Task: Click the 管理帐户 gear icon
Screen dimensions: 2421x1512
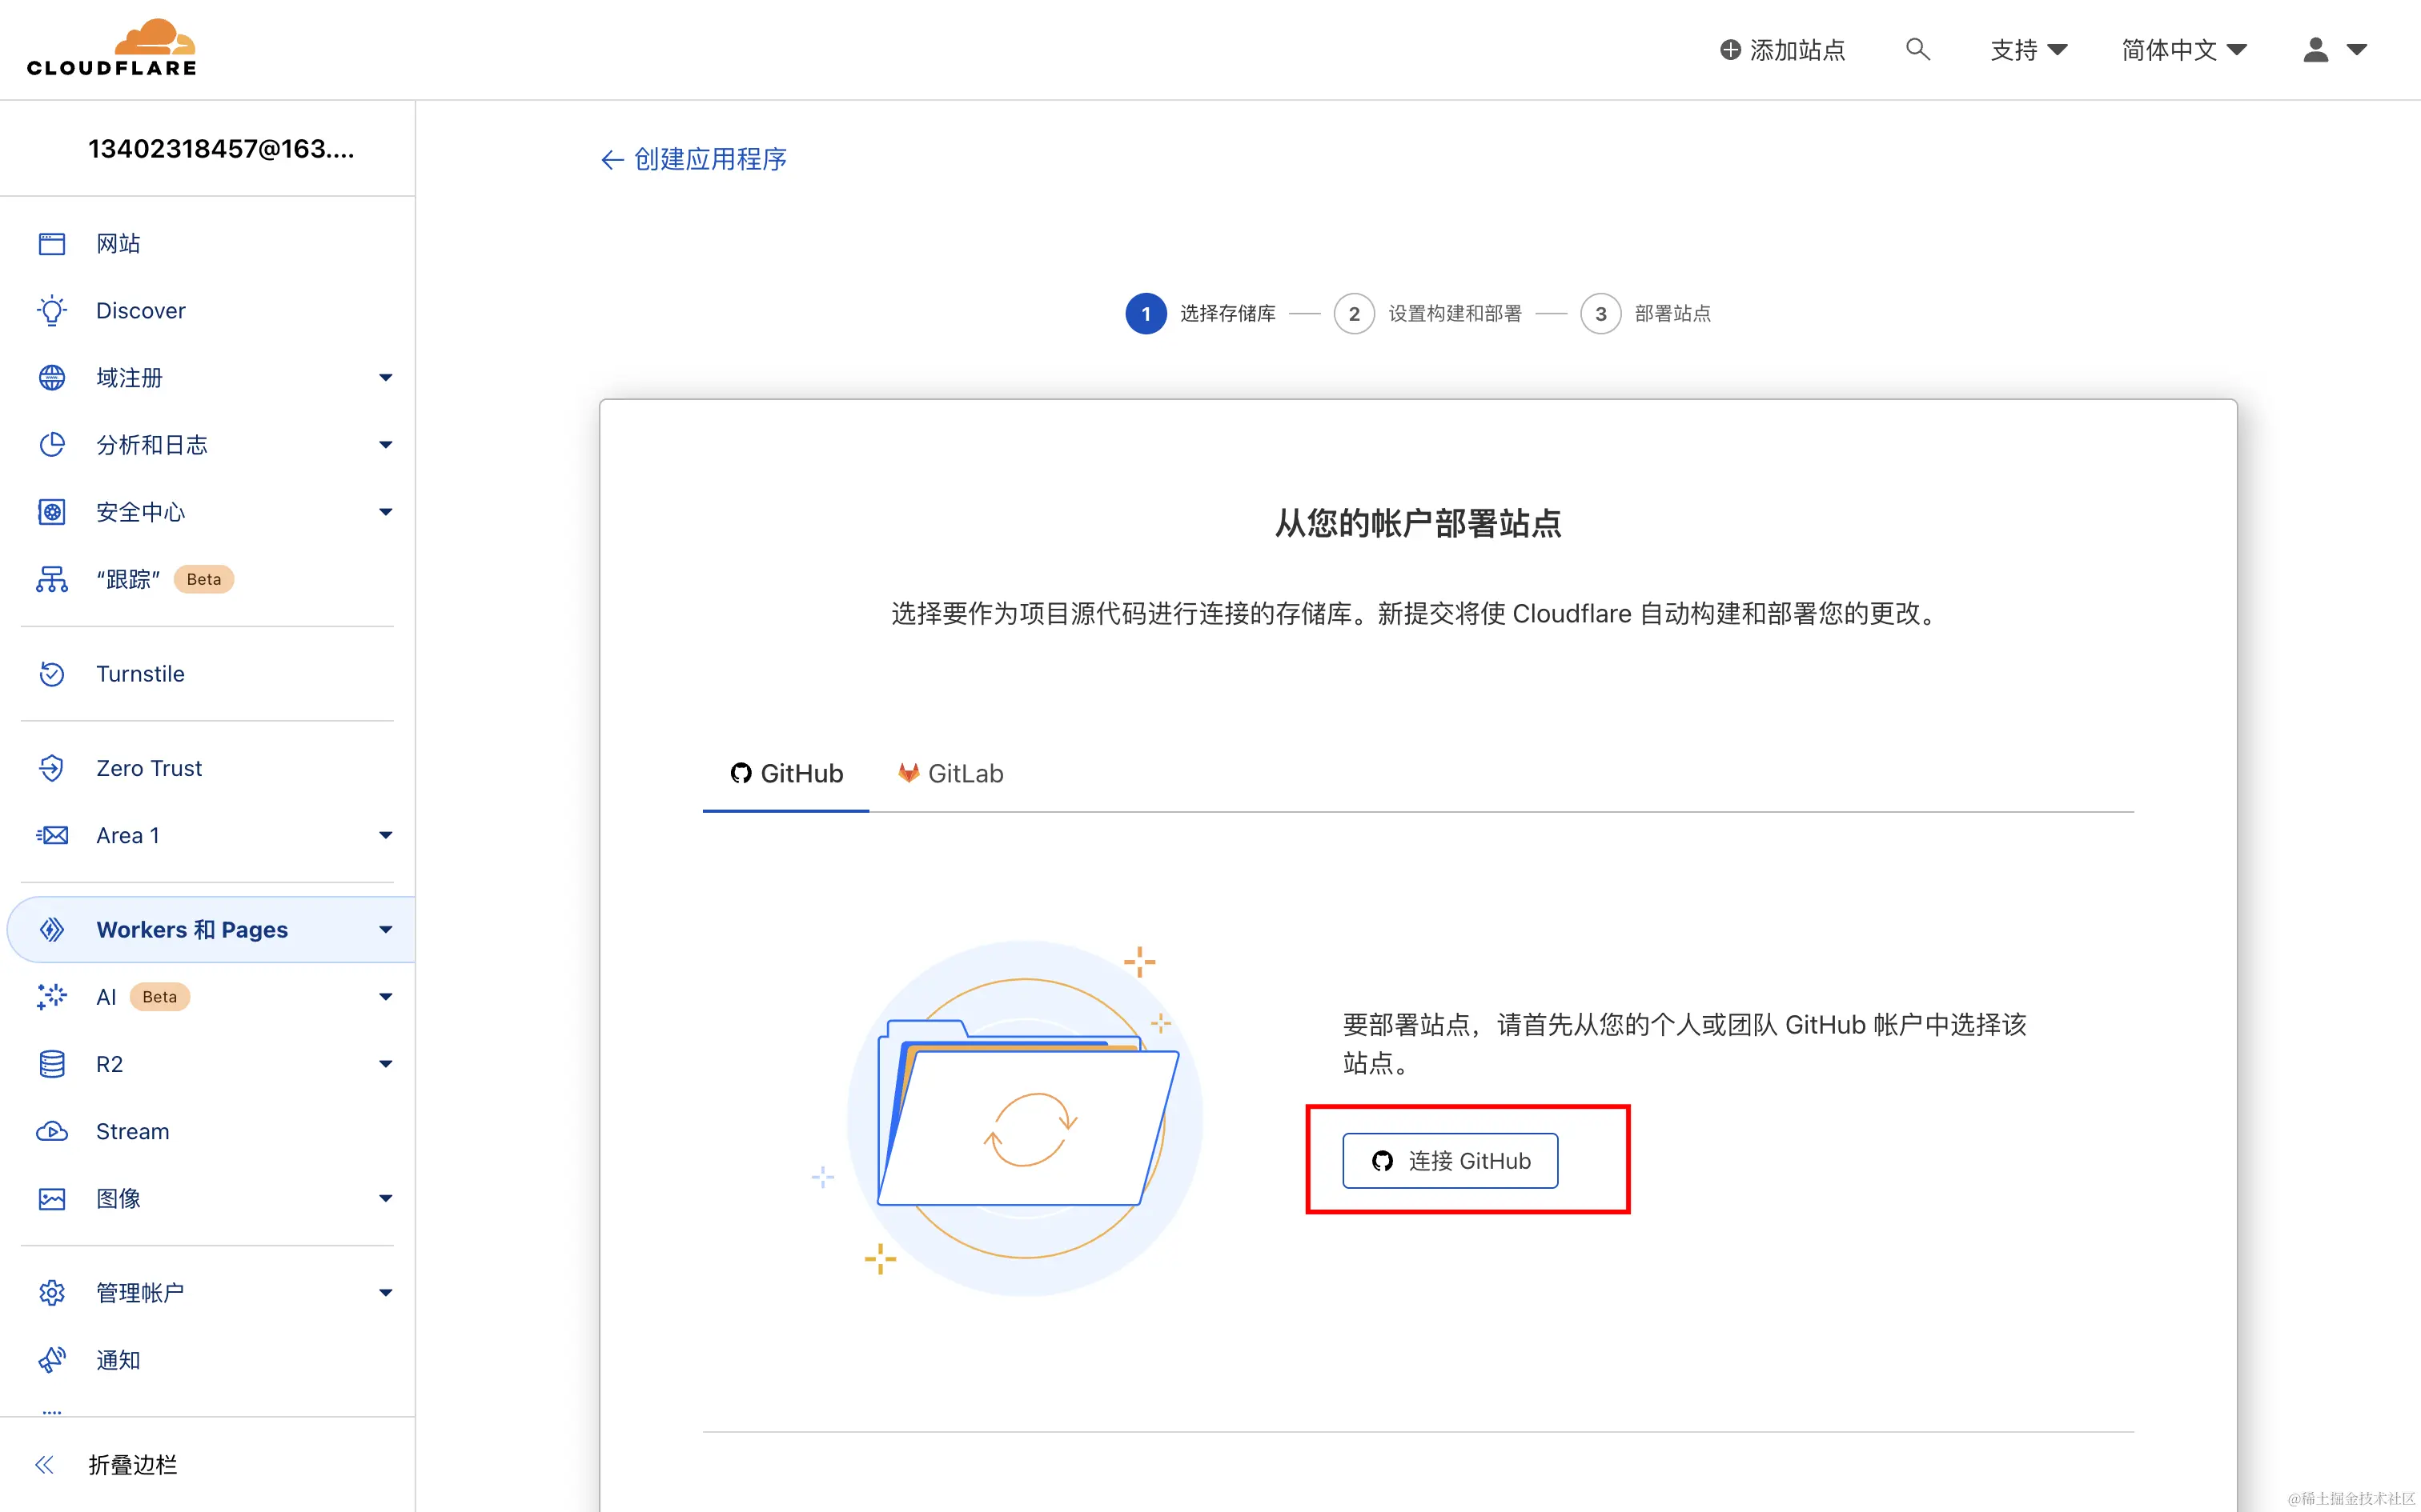Action: coord(52,1293)
